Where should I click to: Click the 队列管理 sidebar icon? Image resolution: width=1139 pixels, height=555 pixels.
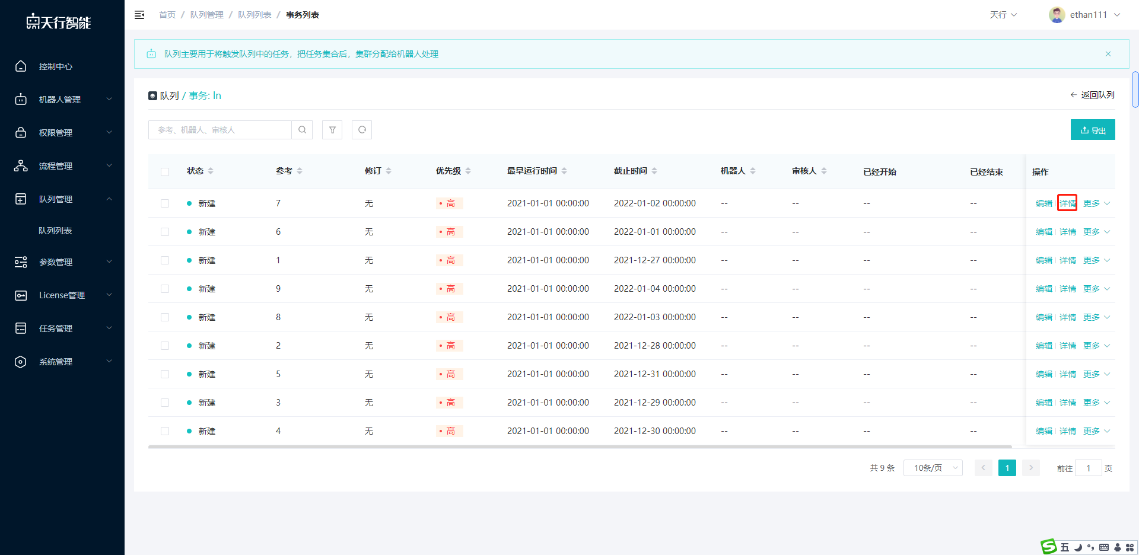pyautogui.click(x=21, y=199)
